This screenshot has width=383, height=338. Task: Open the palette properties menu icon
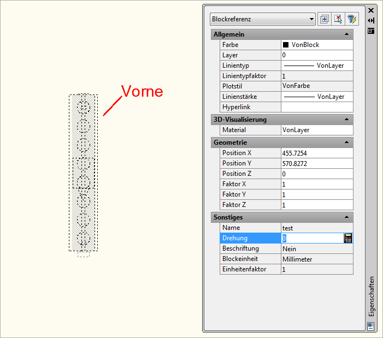click(x=371, y=31)
